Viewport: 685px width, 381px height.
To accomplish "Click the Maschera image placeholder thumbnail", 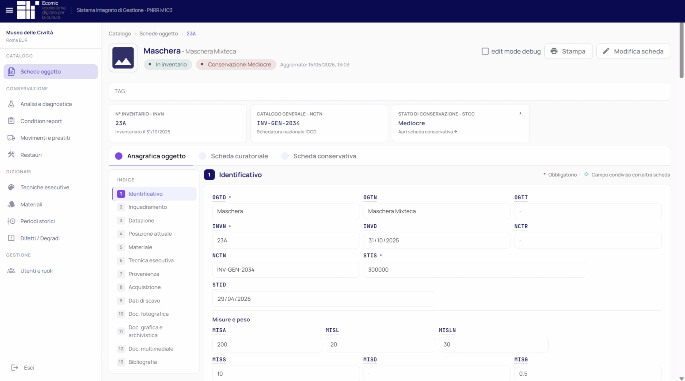I will pos(123,58).
